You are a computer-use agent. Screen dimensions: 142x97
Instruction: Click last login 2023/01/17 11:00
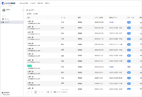click(116, 44)
